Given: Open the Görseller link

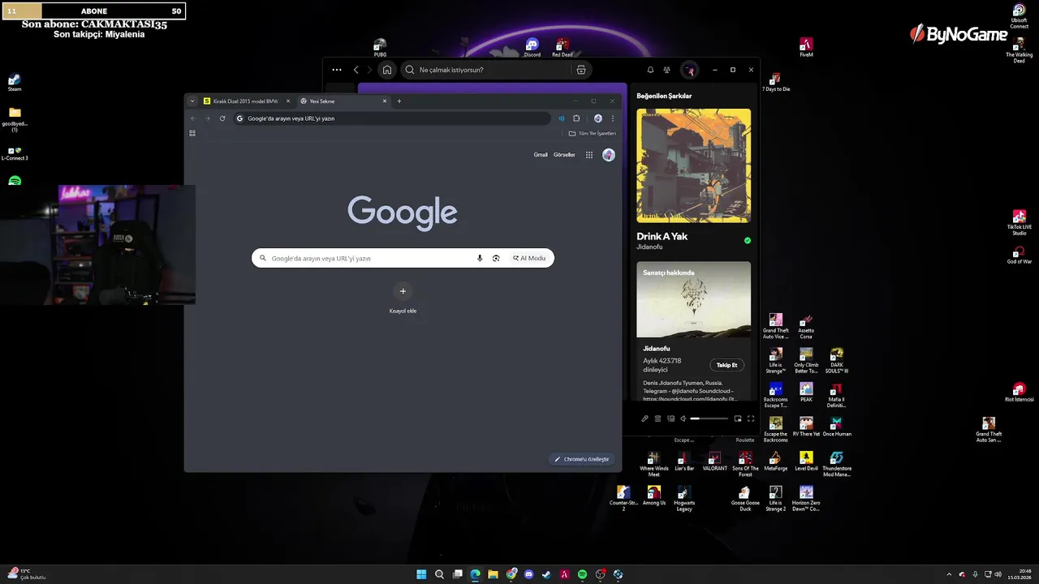Looking at the screenshot, I should pos(564,155).
